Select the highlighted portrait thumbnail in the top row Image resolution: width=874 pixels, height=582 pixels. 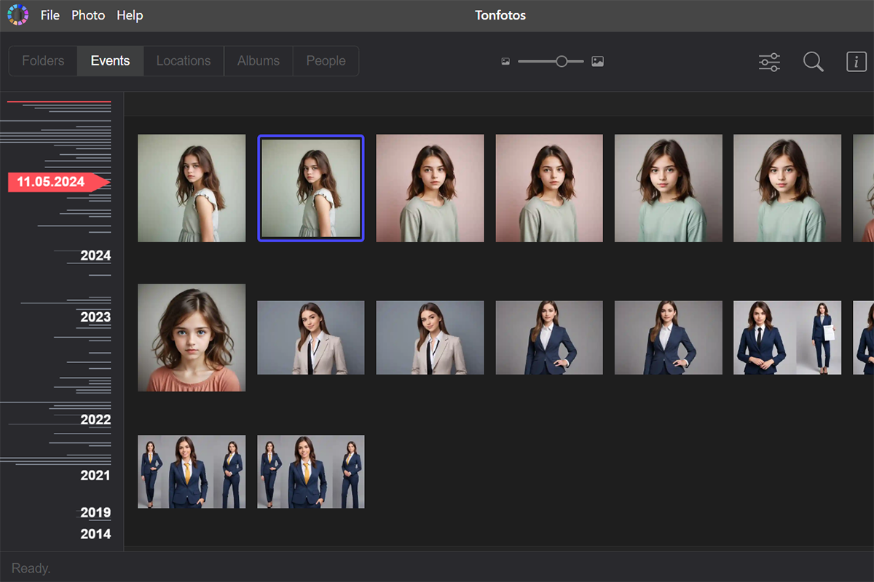click(311, 188)
